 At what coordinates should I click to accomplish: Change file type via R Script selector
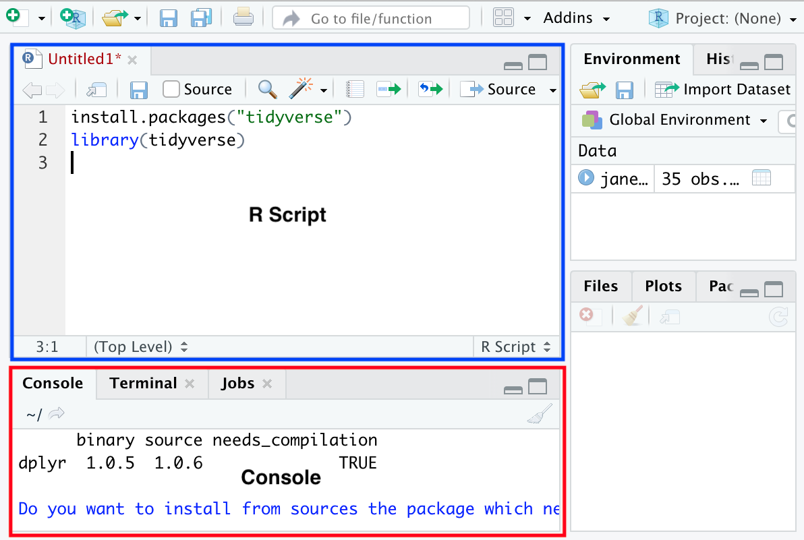tap(515, 347)
